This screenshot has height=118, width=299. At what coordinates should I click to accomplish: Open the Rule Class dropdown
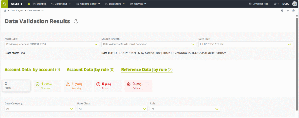click(112, 109)
